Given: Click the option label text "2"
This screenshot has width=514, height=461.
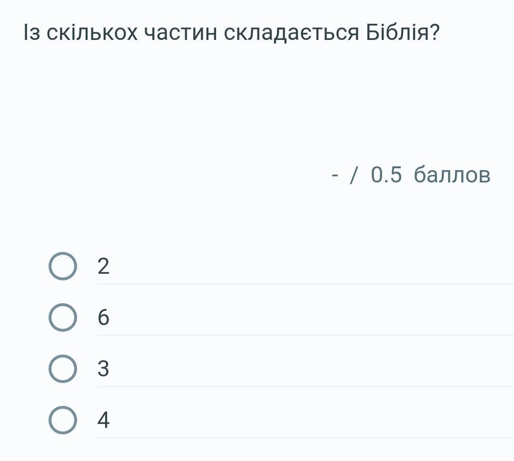Looking at the screenshot, I should click(103, 266).
